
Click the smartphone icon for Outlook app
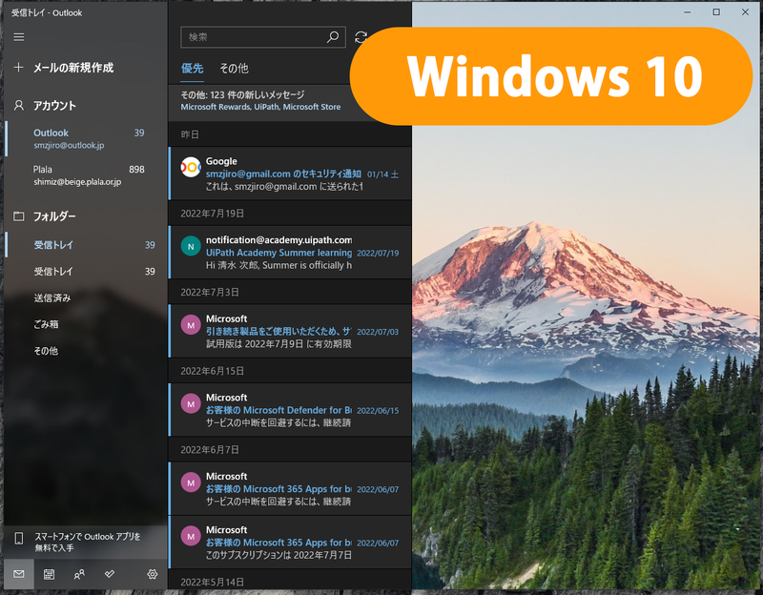pos(18,538)
